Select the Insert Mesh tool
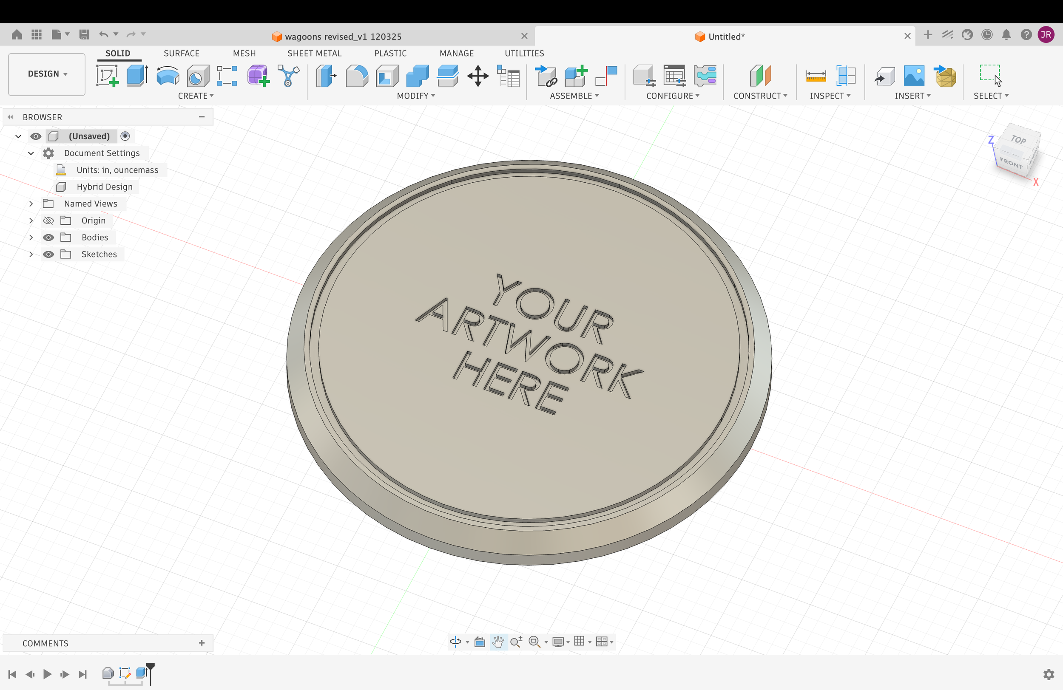1063x690 pixels. pyautogui.click(x=945, y=76)
